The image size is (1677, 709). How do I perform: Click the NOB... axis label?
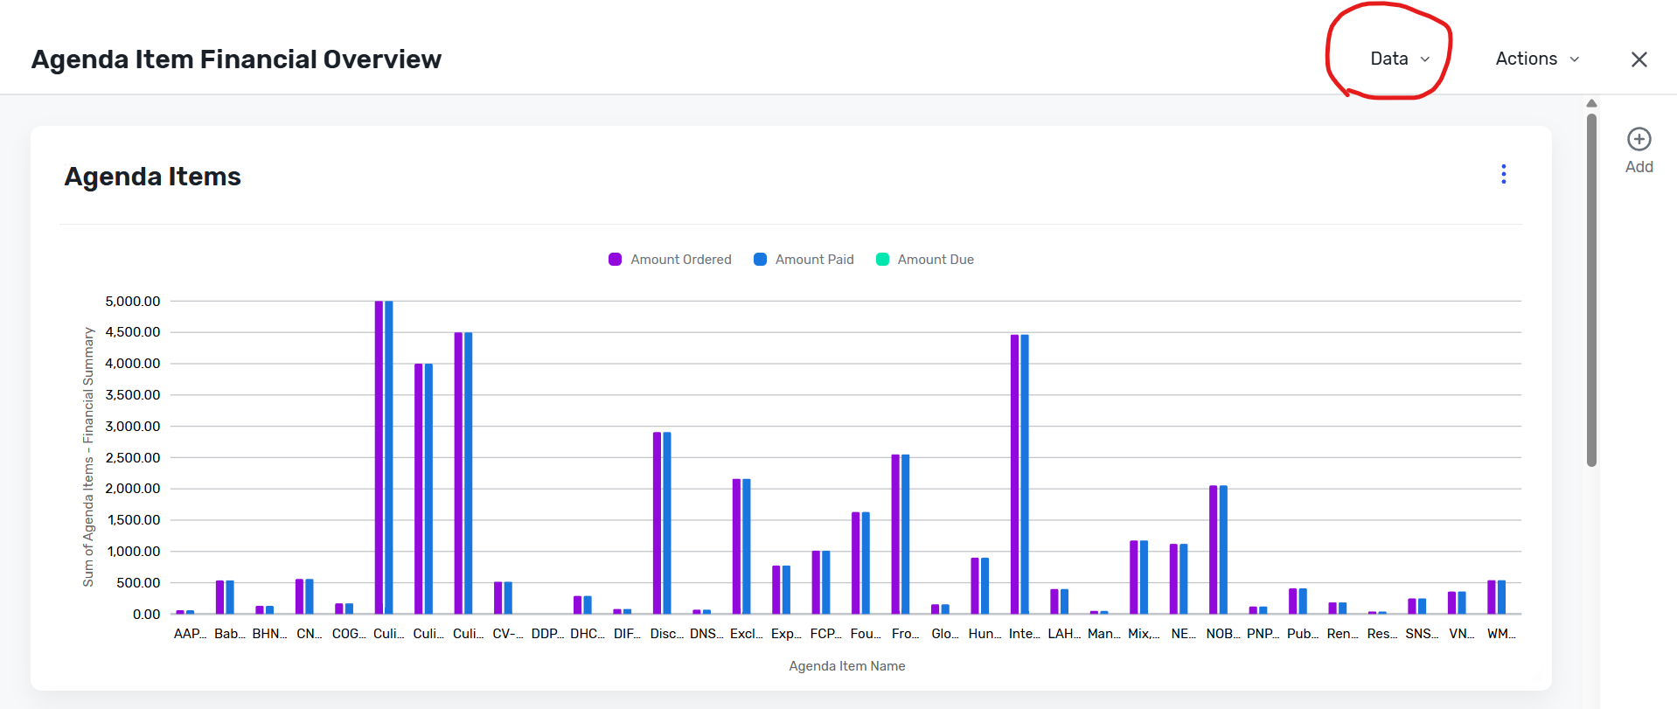pyautogui.click(x=1222, y=634)
